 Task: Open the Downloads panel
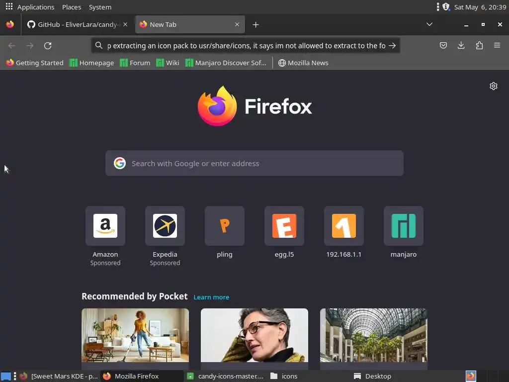pos(461,45)
